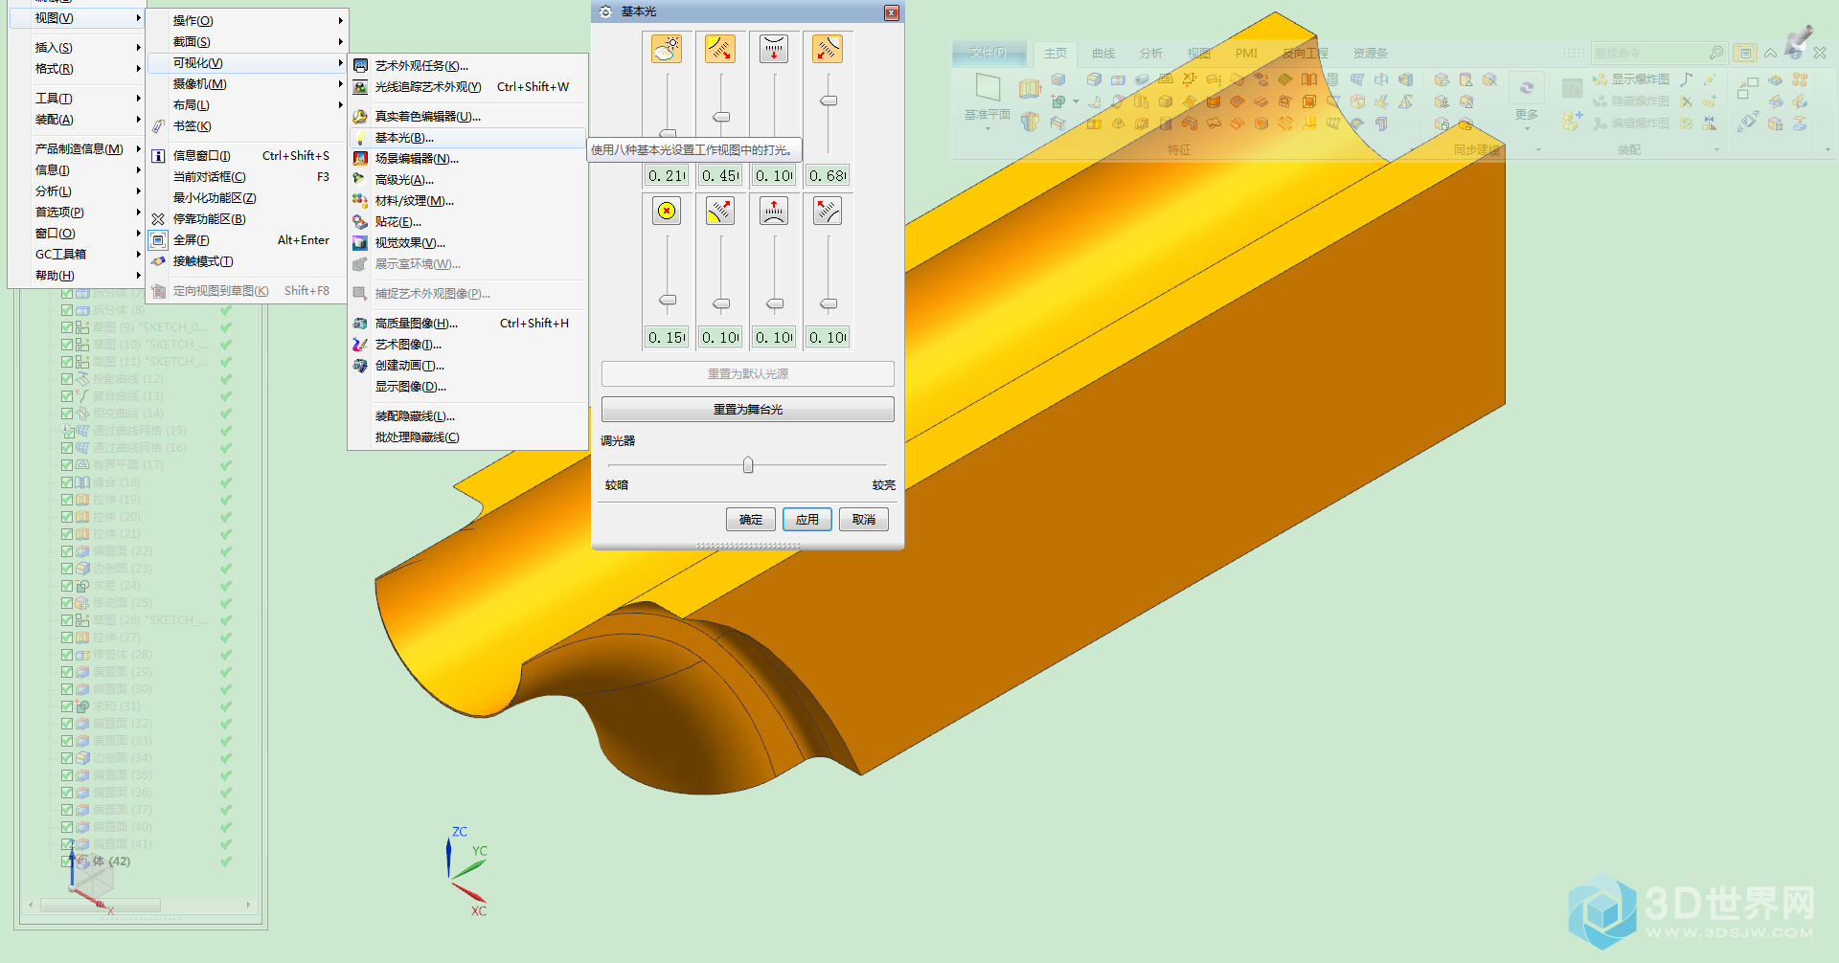Uncheck the 边倒圆 (23) feature checkbox
This screenshot has width=1839, height=963.
pyautogui.click(x=67, y=569)
